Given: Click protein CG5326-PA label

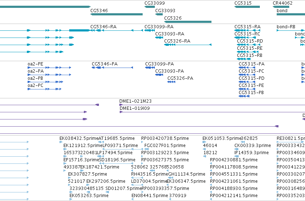Looking at the screenshot, I should point(180,78).
